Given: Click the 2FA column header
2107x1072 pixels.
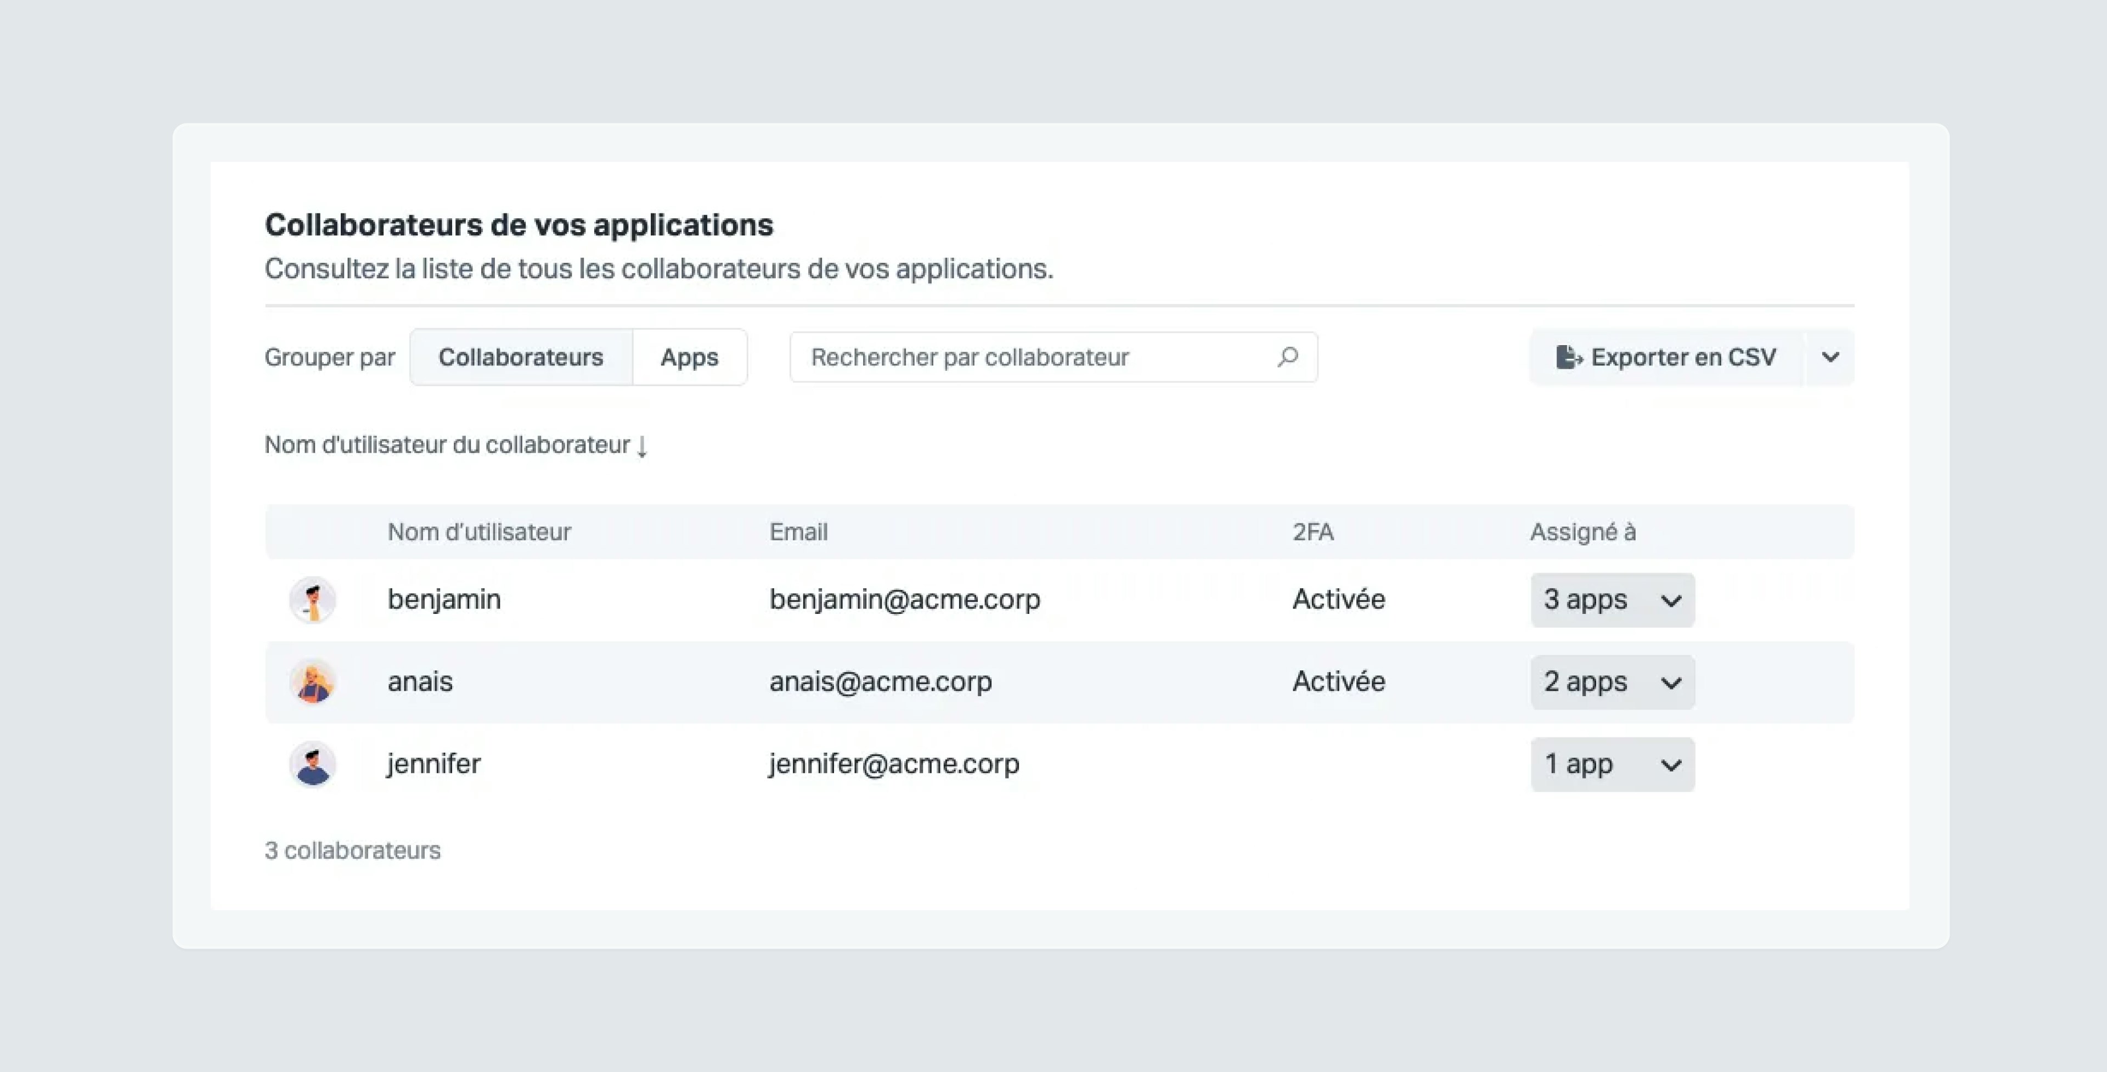Looking at the screenshot, I should coord(1313,532).
